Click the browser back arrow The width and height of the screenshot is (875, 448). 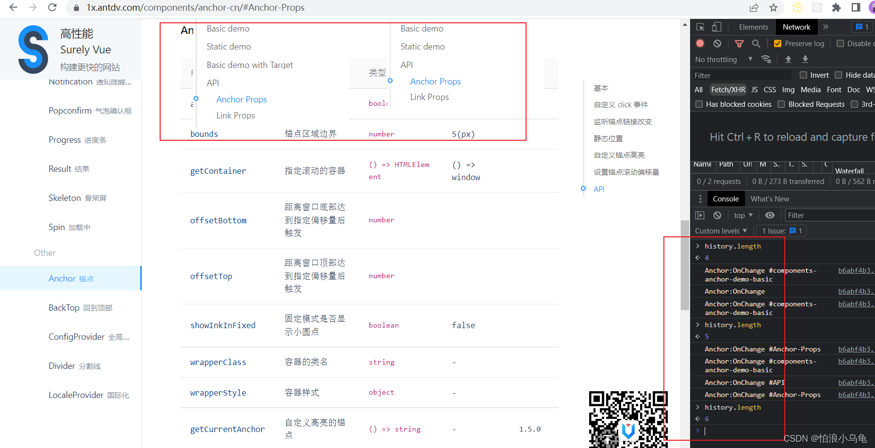[13, 7]
